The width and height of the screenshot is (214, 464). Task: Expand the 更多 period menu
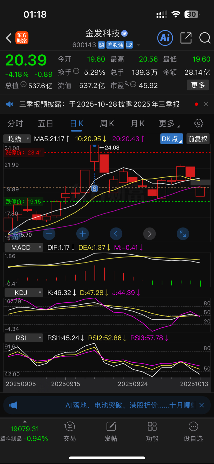[169, 123]
